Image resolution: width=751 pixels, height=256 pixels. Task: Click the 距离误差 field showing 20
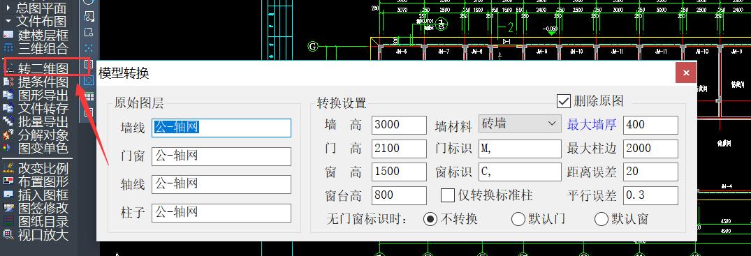pos(650,172)
